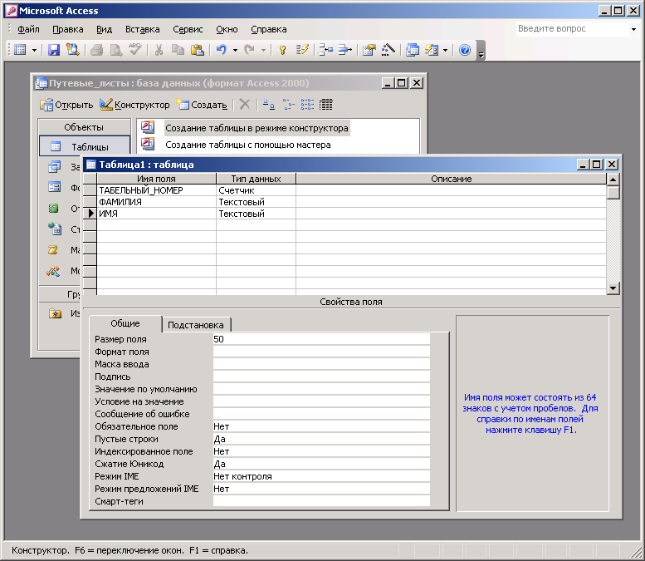Open the Redo history dropdown arrow
This screenshot has width=645, height=561.
pyautogui.click(x=263, y=50)
